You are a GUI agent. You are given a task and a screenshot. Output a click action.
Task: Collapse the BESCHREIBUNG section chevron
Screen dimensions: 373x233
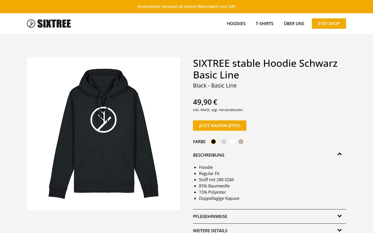340,154
